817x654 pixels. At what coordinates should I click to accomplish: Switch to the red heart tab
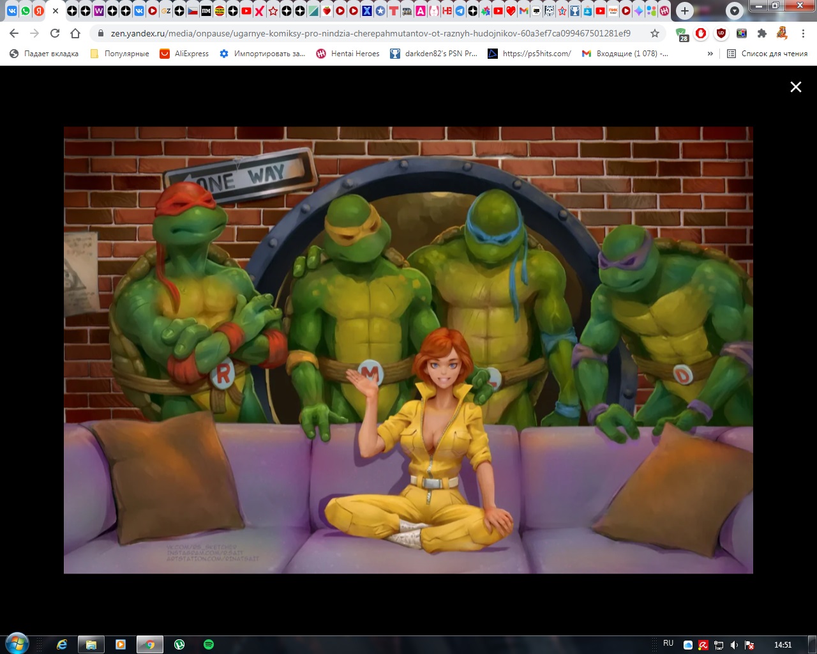[x=511, y=11]
